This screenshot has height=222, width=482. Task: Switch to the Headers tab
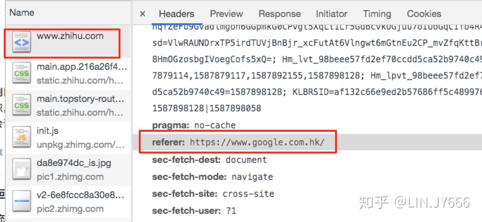(176, 14)
